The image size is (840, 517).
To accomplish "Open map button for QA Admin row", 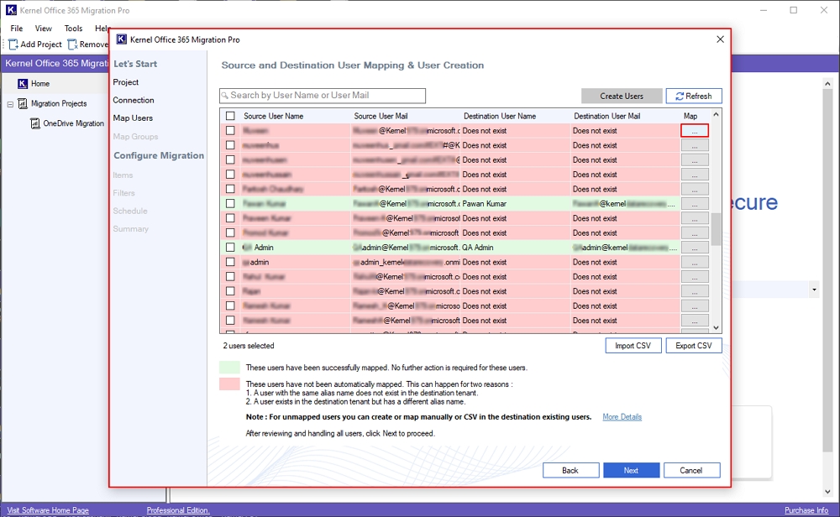I will pyautogui.click(x=695, y=248).
